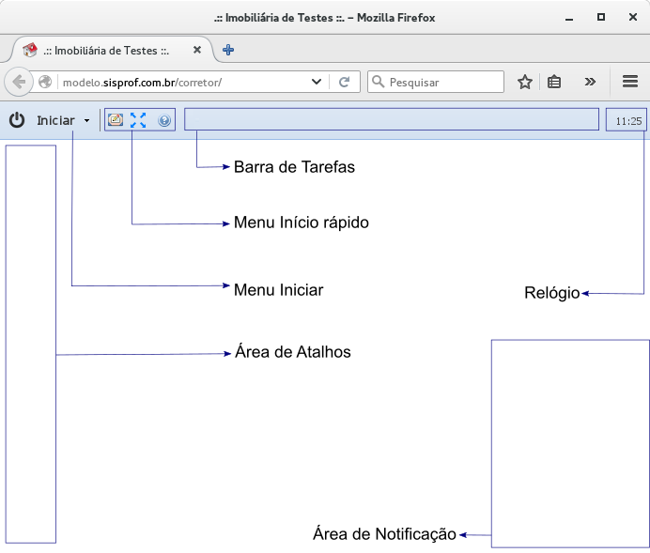Viewport: 650px width, 553px height.
Task: Click the Iniciar button label
Action: 55,120
